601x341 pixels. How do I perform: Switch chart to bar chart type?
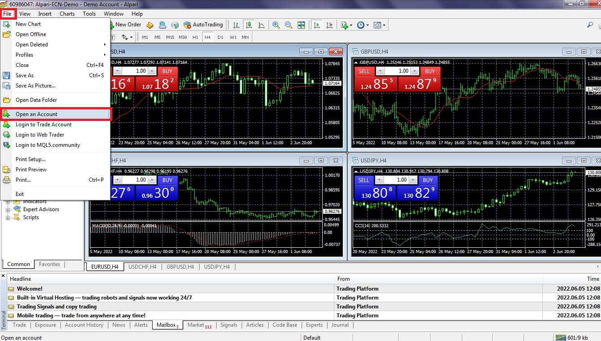pyautogui.click(x=236, y=25)
